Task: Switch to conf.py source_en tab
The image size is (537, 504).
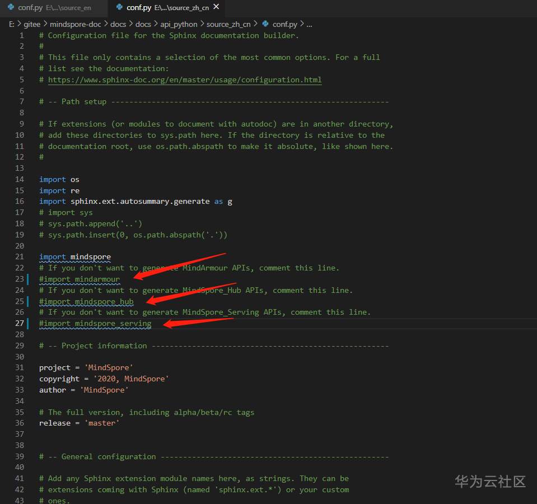Action: (54, 7)
